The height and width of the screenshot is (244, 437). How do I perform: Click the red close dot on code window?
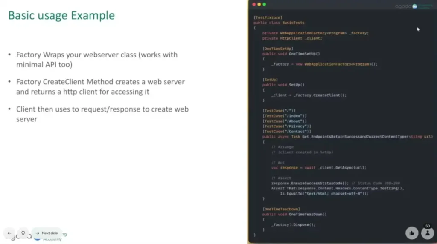[254, 4]
